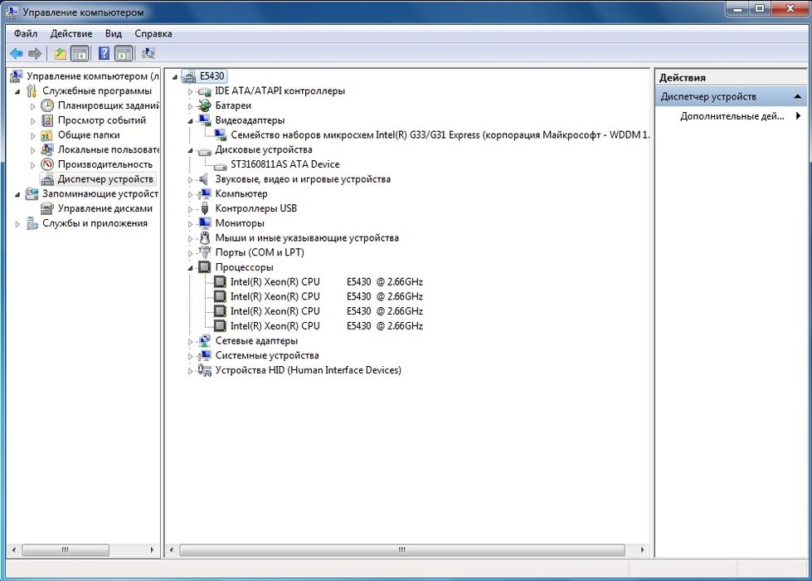This screenshot has height=581, width=812.
Task: Click the Task Scheduler clock icon
Action: point(47,105)
